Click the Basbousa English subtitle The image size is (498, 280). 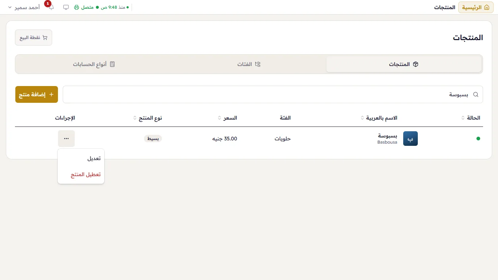387,142
